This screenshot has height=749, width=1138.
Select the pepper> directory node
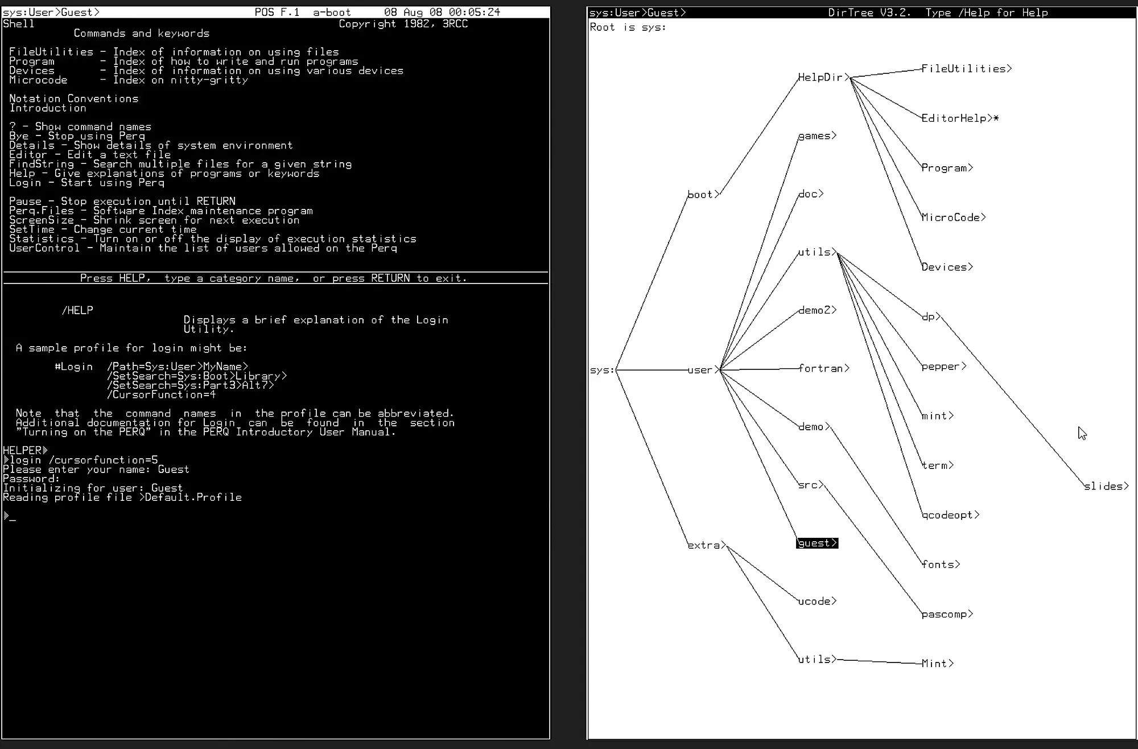(944, 366)
